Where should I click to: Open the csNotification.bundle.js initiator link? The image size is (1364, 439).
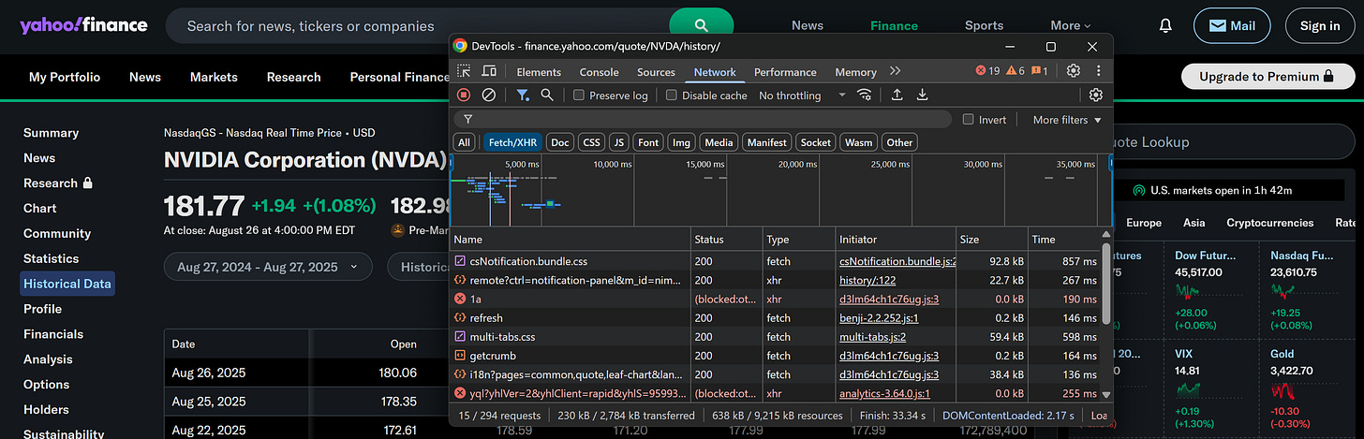(x=897, y=262)
